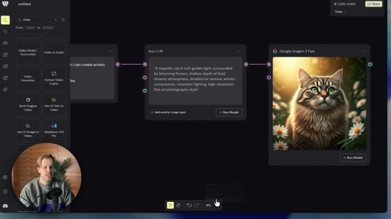Viewport: 391px width, 219px height.
Task: Click the Any LLM node title
Action: pyautogui.click(x=155, y=51)
